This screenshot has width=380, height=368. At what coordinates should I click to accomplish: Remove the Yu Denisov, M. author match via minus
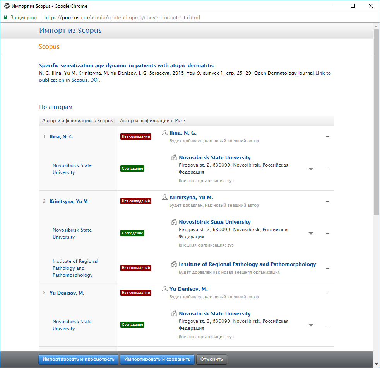[327, 293]
